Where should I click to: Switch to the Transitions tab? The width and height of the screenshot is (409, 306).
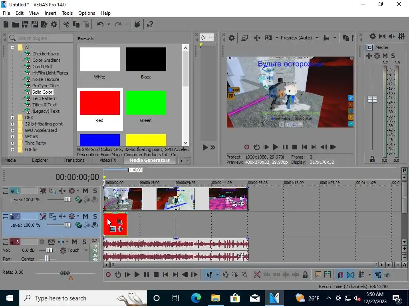point(74,160)
